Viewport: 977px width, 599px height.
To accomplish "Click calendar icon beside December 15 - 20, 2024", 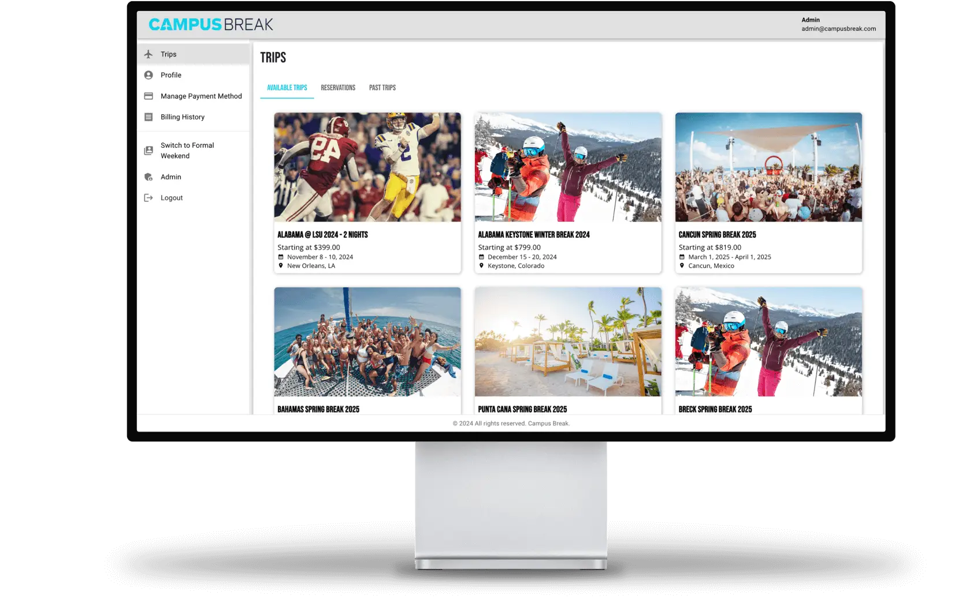I will (x=481, y=257).
